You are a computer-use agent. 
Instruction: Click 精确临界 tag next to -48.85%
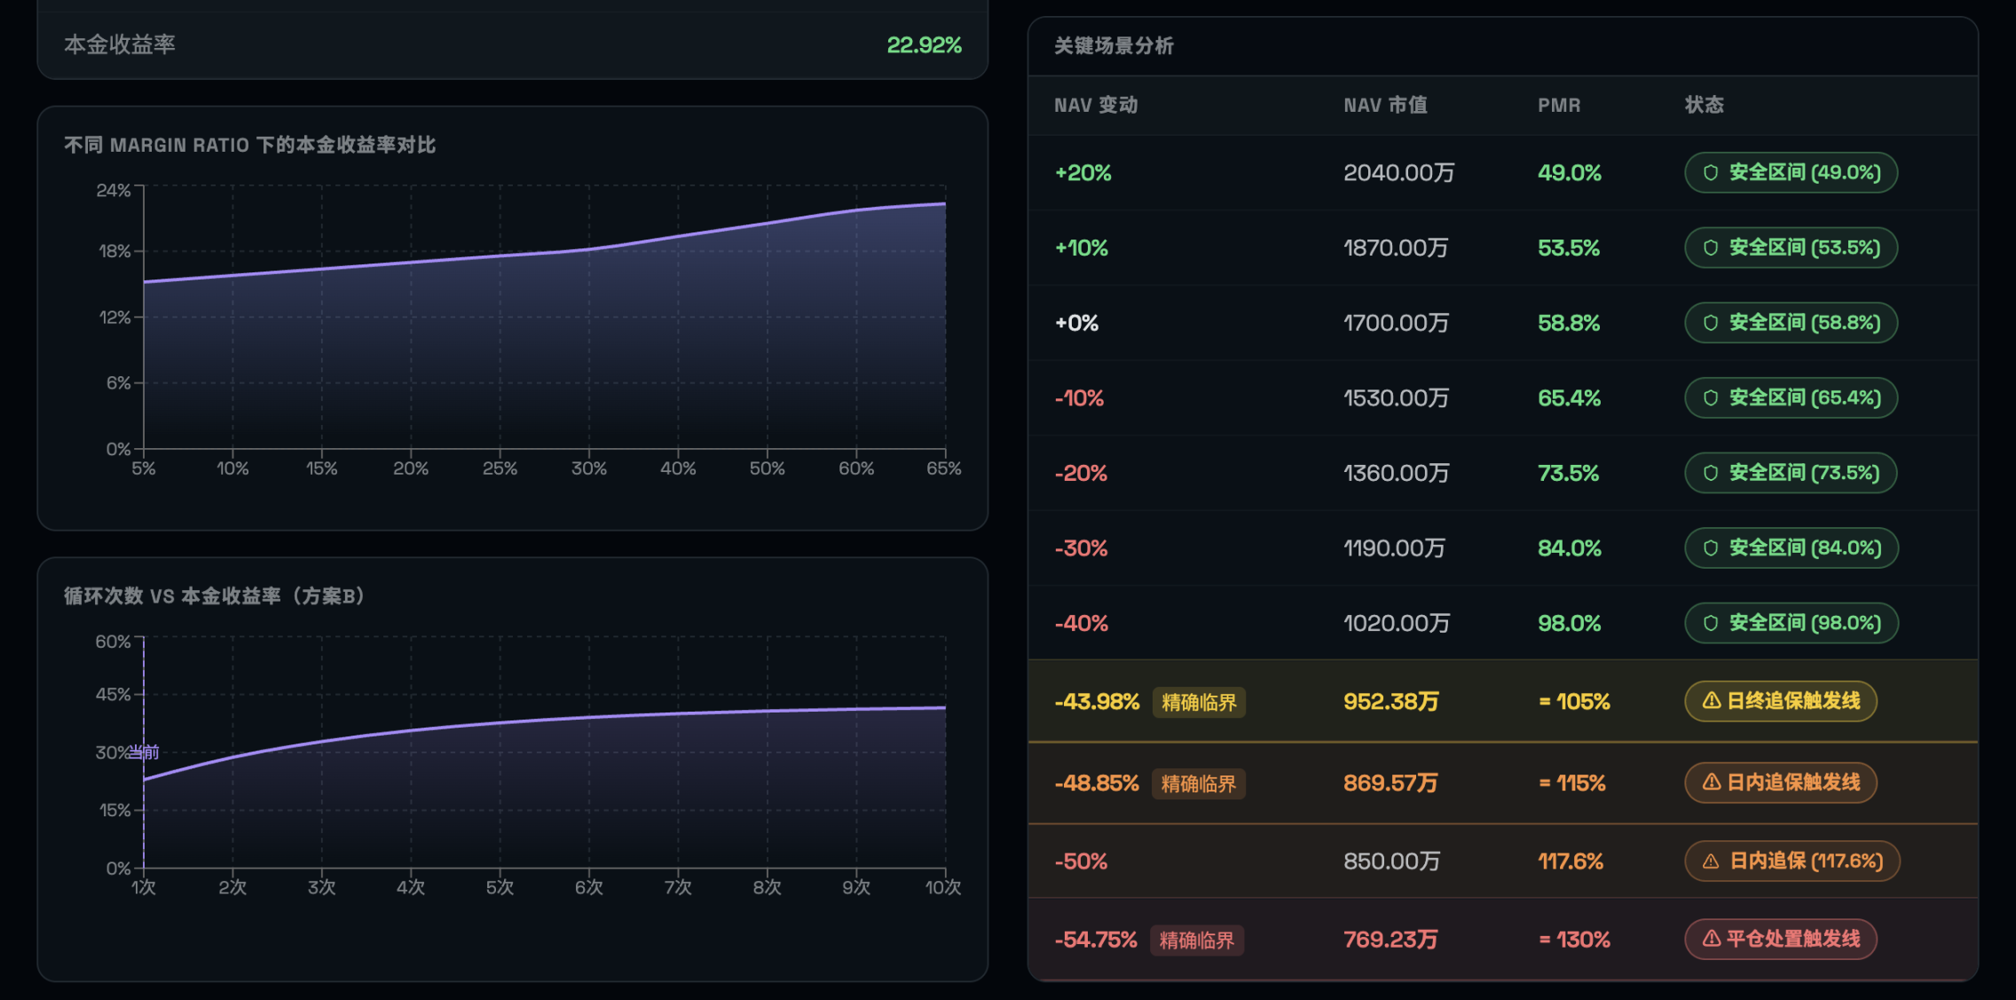pos(1198,784)
